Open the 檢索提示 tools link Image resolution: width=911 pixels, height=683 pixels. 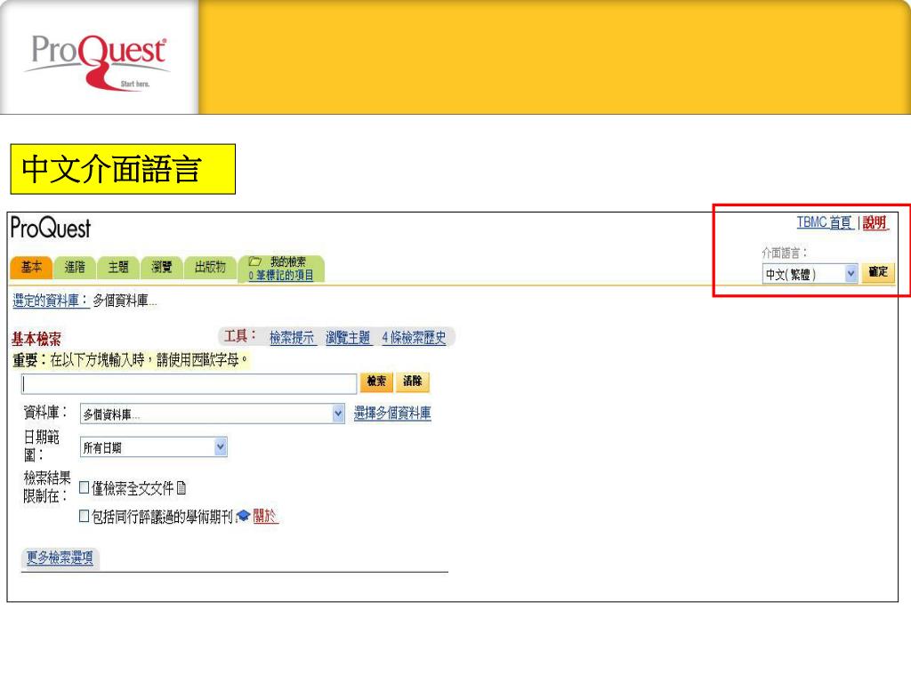point(292,337)
